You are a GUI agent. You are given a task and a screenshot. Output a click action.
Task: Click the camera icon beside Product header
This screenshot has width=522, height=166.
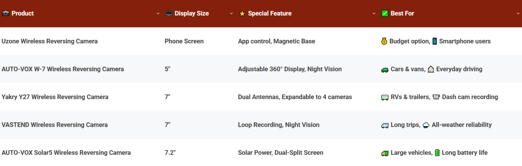pos(5,14)
